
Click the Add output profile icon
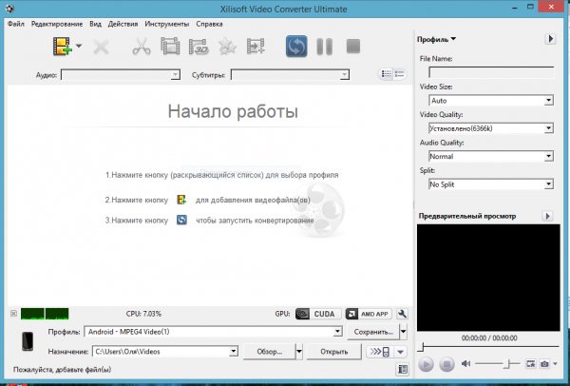[256, 47]
